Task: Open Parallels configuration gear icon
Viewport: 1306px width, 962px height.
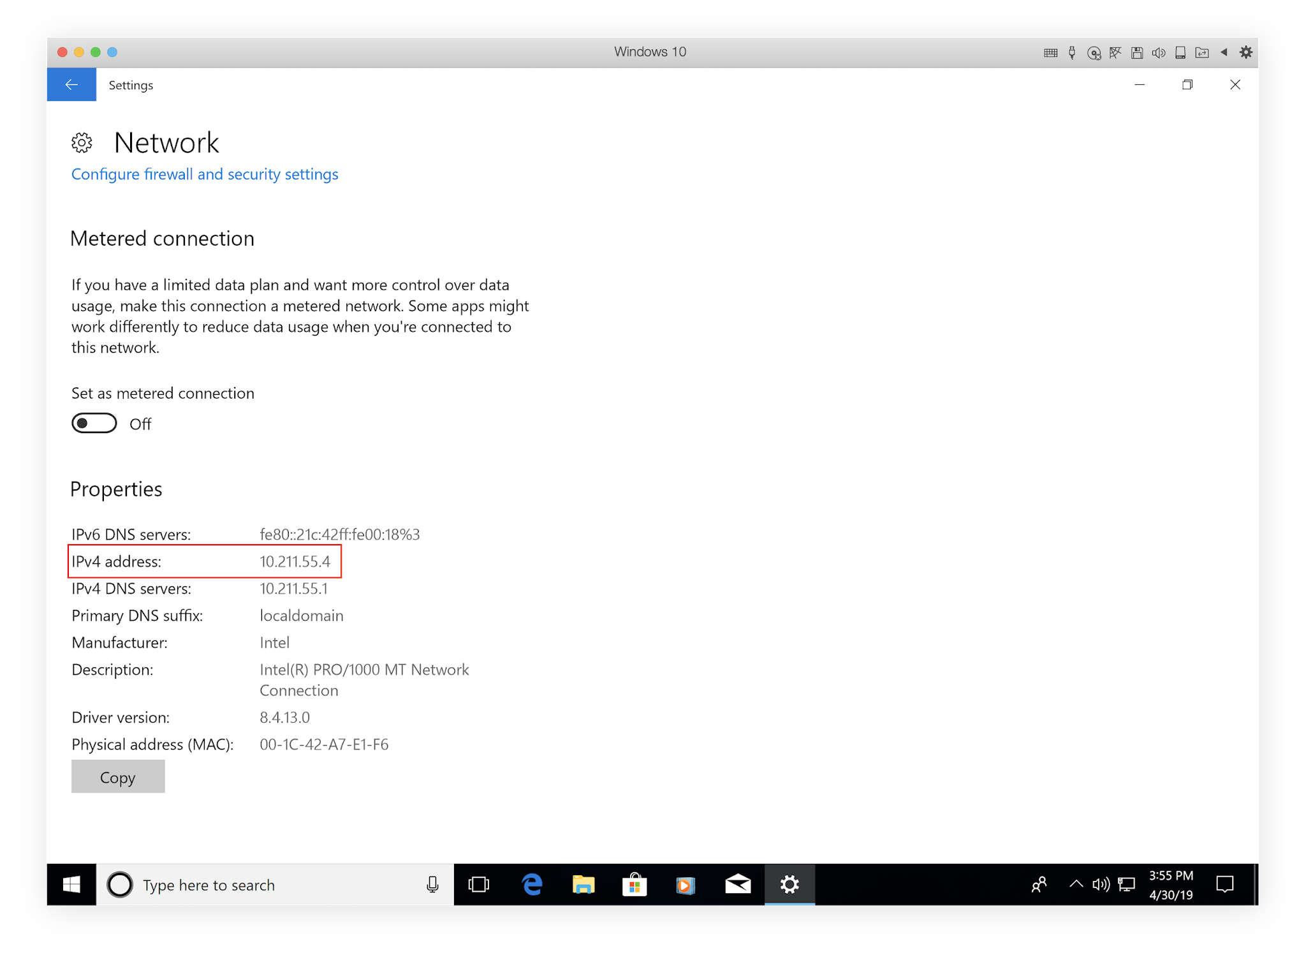Action: (1245, 52)
